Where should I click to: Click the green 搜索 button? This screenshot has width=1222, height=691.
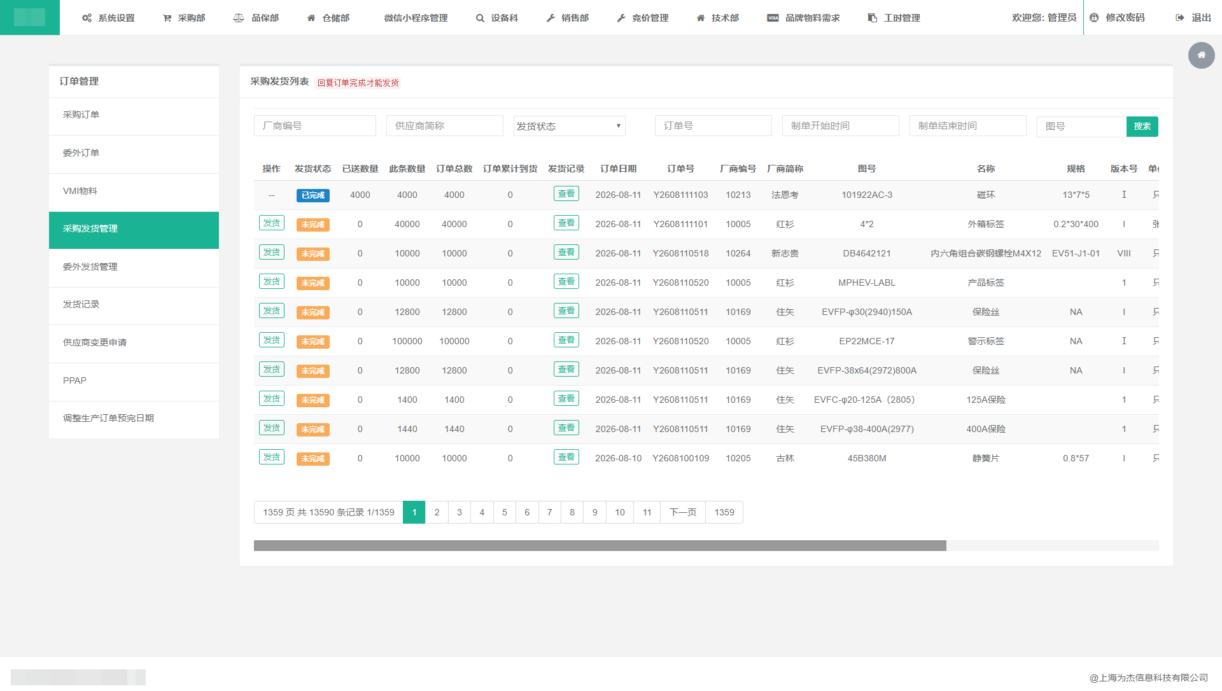coord(1142,127)
